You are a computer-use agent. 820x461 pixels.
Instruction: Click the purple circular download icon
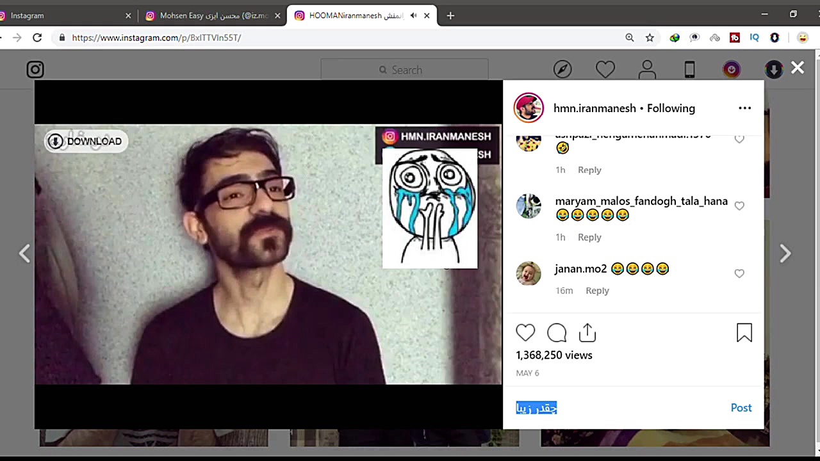click(732, 69)
